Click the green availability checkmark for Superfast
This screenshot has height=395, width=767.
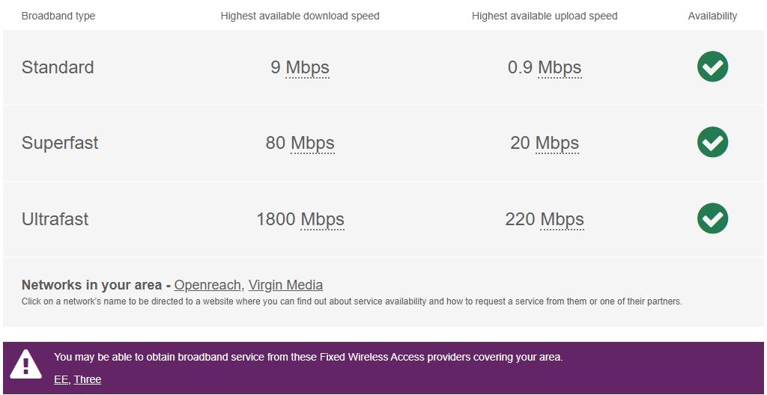point(712,142)
